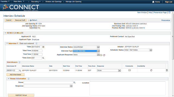Screen dimensions: 174x97
Task: Click the Submit button
Action: click(9, 20)
